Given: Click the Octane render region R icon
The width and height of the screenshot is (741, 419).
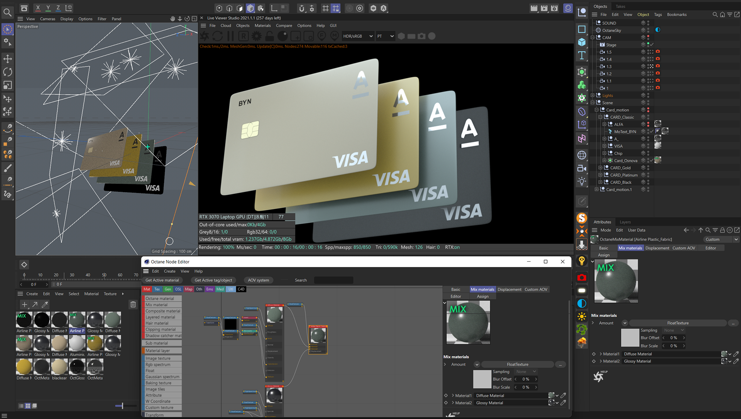Looking at the screenshot, I should pos(243,36).
